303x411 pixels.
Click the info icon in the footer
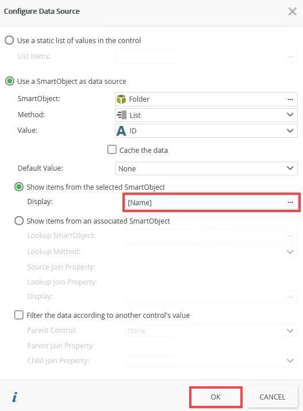15,397
